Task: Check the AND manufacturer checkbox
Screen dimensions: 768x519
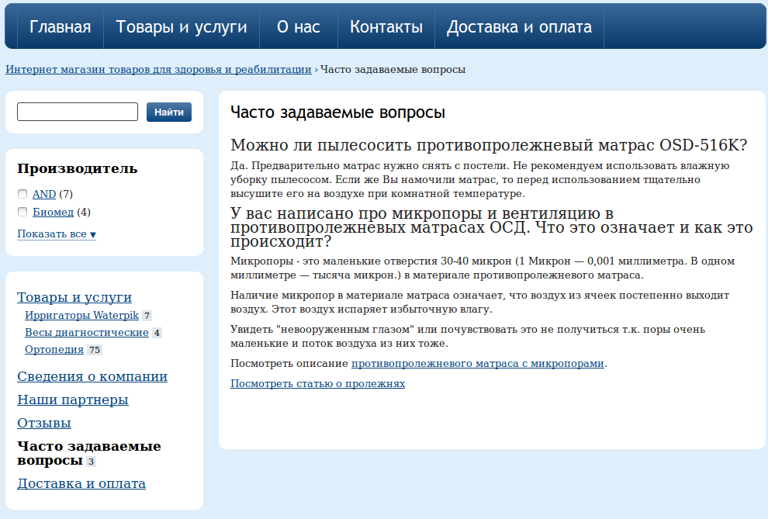Action: (x=22, y=194)
